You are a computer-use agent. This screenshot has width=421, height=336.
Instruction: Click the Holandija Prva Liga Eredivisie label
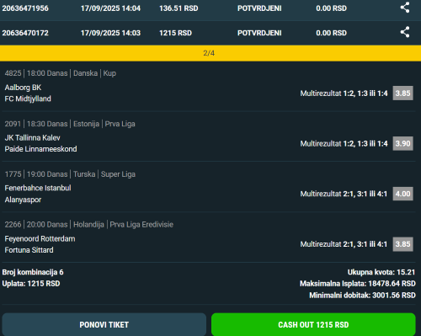click(123, 225)
